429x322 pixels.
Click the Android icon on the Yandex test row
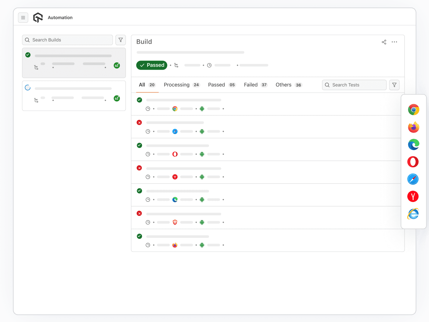coord(202,177)
